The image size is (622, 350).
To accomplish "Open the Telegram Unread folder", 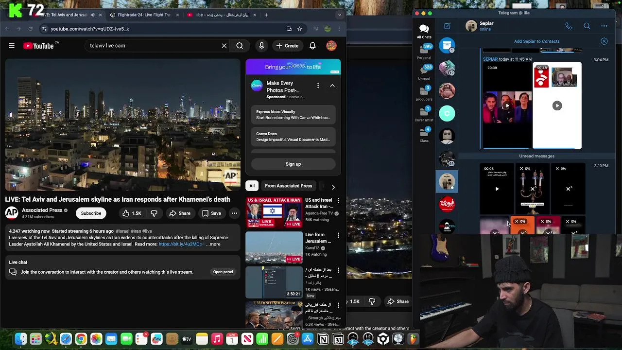I will [424, 72].
